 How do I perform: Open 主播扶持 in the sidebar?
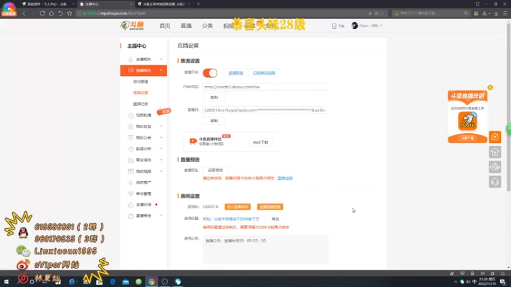tap(143, 205)
